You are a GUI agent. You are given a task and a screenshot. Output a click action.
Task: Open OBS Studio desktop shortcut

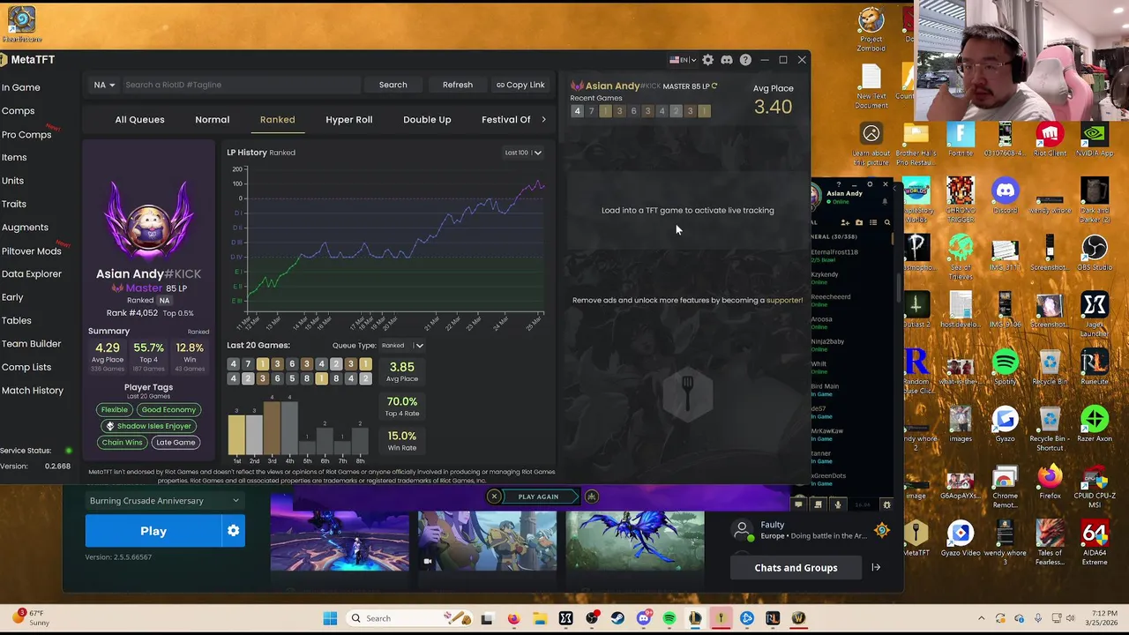1095,253
